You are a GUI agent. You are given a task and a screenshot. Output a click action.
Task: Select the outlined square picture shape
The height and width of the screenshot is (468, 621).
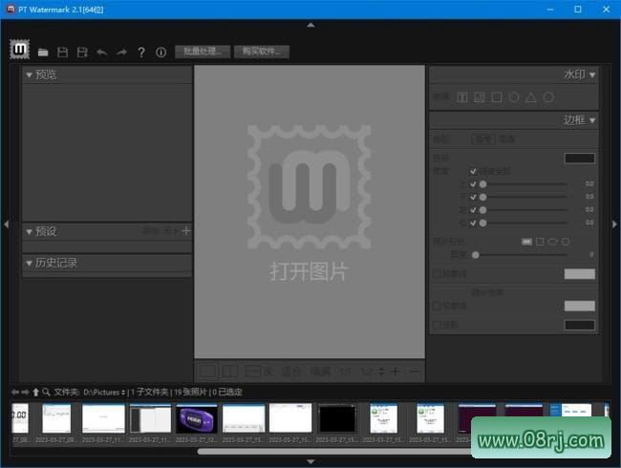tap(540, 242)
